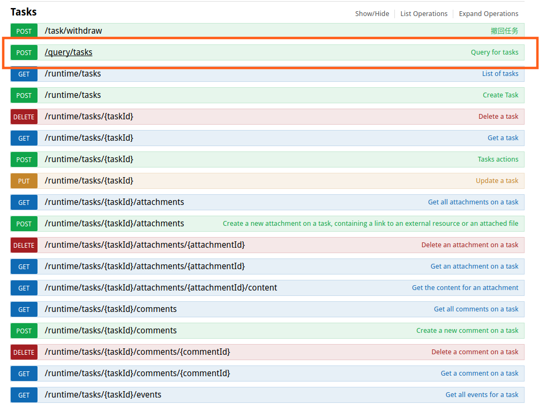Screen dimensions: 546x404
Task: Click the POST badge in Create Task row
Action: 24,95
